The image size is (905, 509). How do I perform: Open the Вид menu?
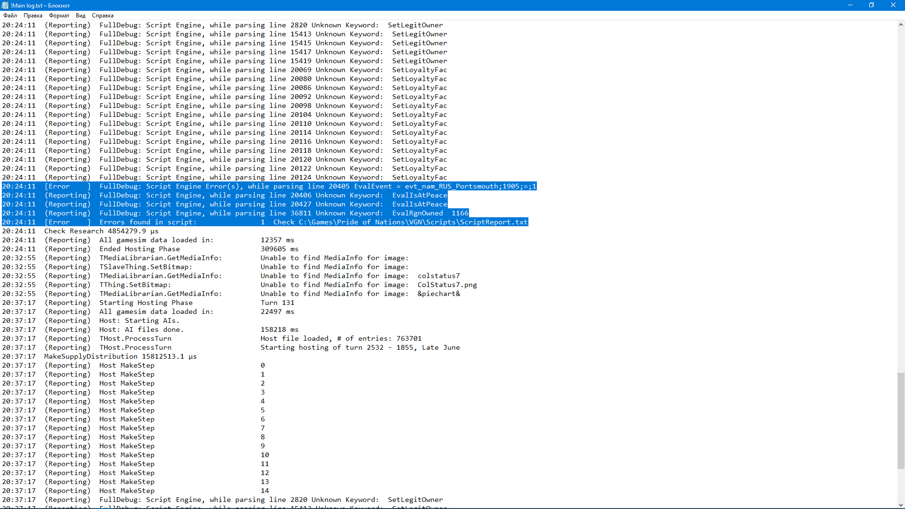[81, 16]
